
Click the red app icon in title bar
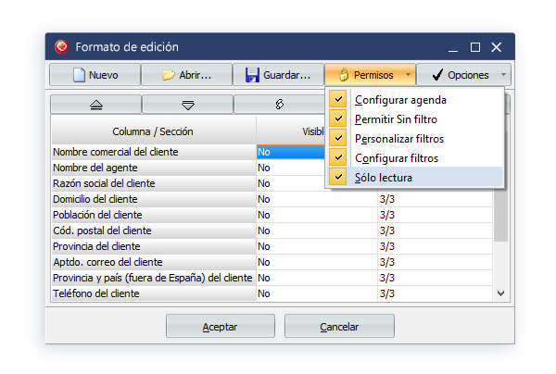point(62,46)
